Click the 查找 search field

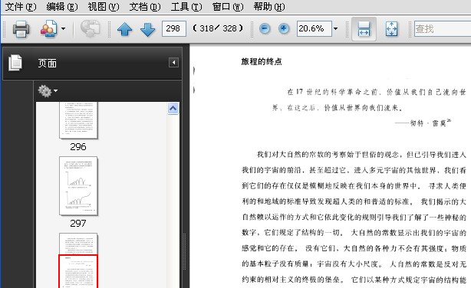(443, 29)
